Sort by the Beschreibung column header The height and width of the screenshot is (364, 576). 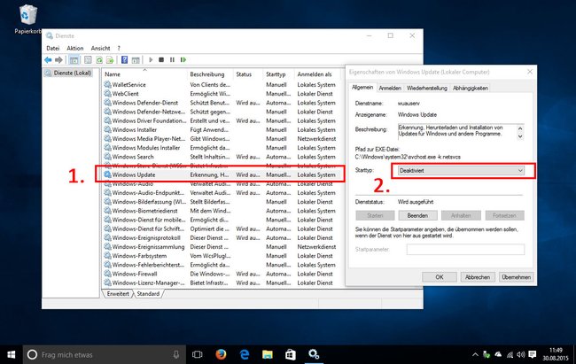(x=211, y=74)
